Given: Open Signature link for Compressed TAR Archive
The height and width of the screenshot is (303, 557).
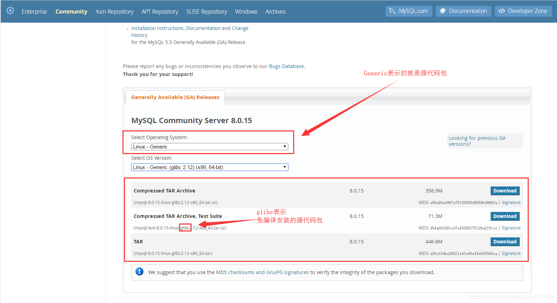Looking at the screenshot, I should pyautogui.click(x=511, y=203).
